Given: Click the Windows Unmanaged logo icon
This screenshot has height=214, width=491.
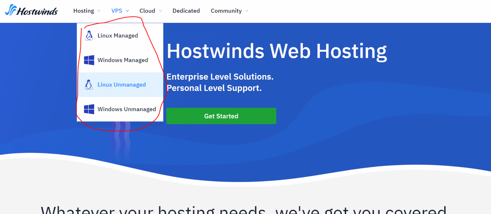Looking at the screenshot, I should pyautogui.click(x=89, y=109).
